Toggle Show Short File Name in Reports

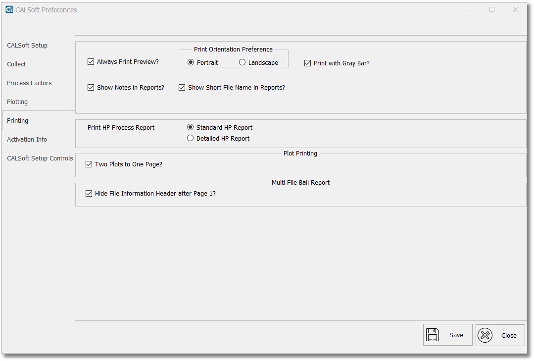pos(182,88)
